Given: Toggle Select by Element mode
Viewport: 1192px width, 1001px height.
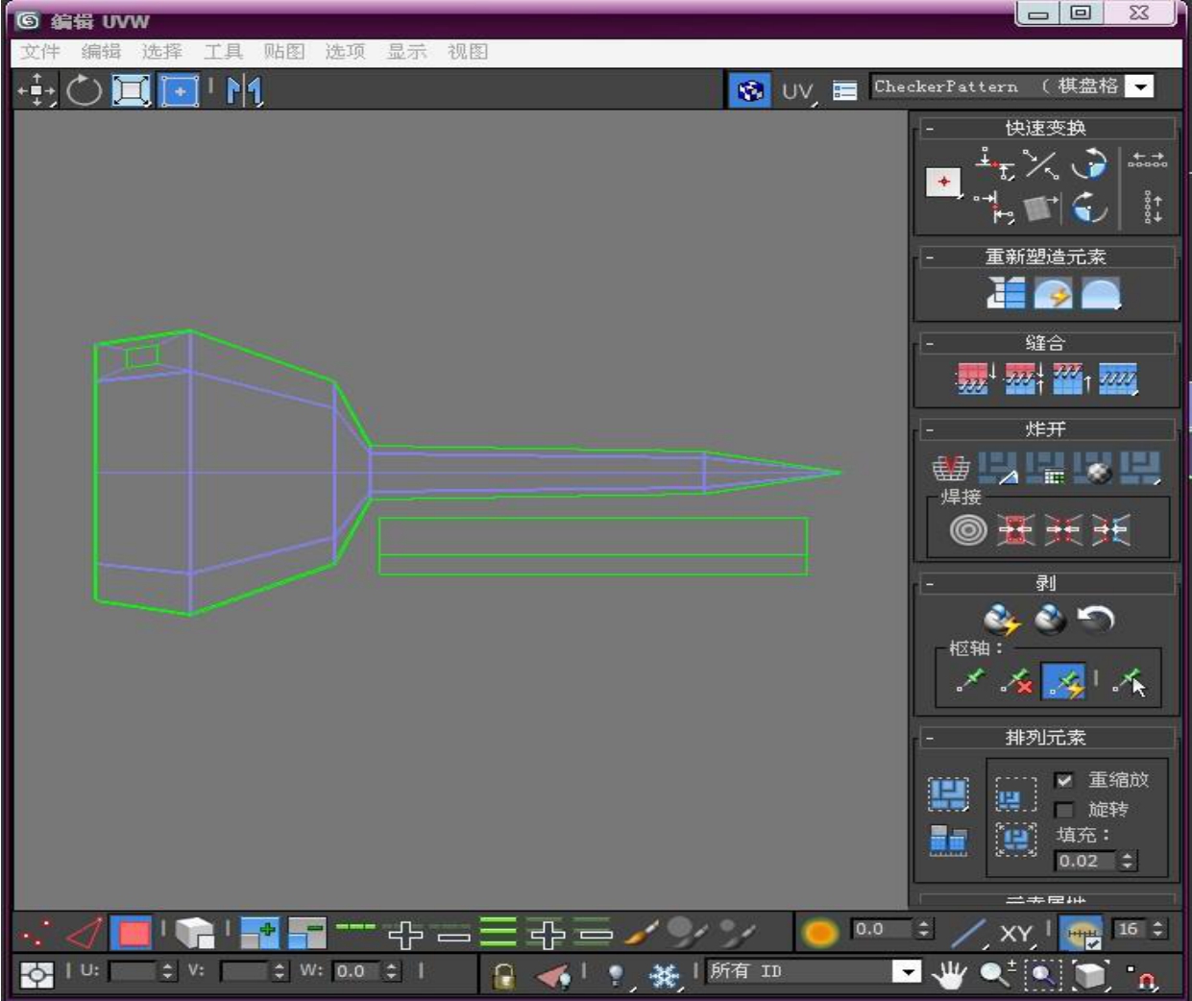Looking at the screenshot, I should coord(194,932).
